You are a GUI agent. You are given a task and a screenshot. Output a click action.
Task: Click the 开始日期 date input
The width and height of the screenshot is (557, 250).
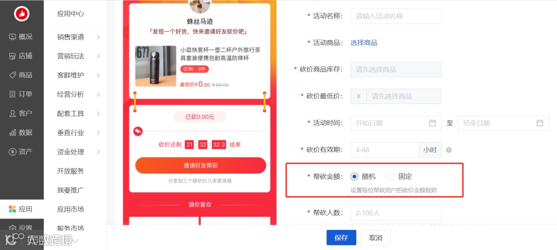pos(396,123)
